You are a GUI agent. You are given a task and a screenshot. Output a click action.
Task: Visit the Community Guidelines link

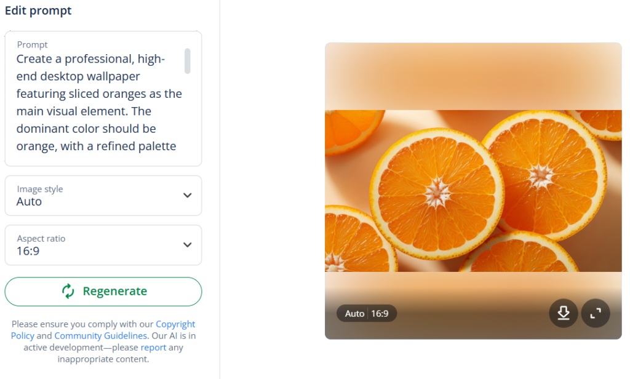pyautogui.click(x=100, y=336)
